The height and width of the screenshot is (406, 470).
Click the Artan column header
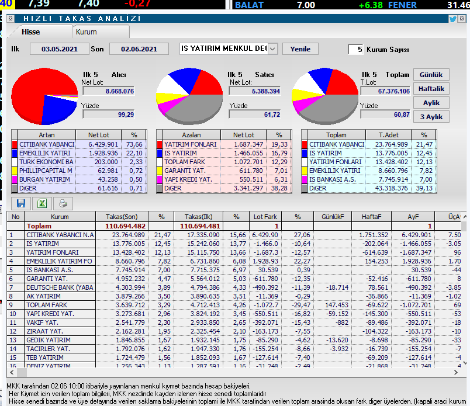pyautogui.click(x=47, y=135)
